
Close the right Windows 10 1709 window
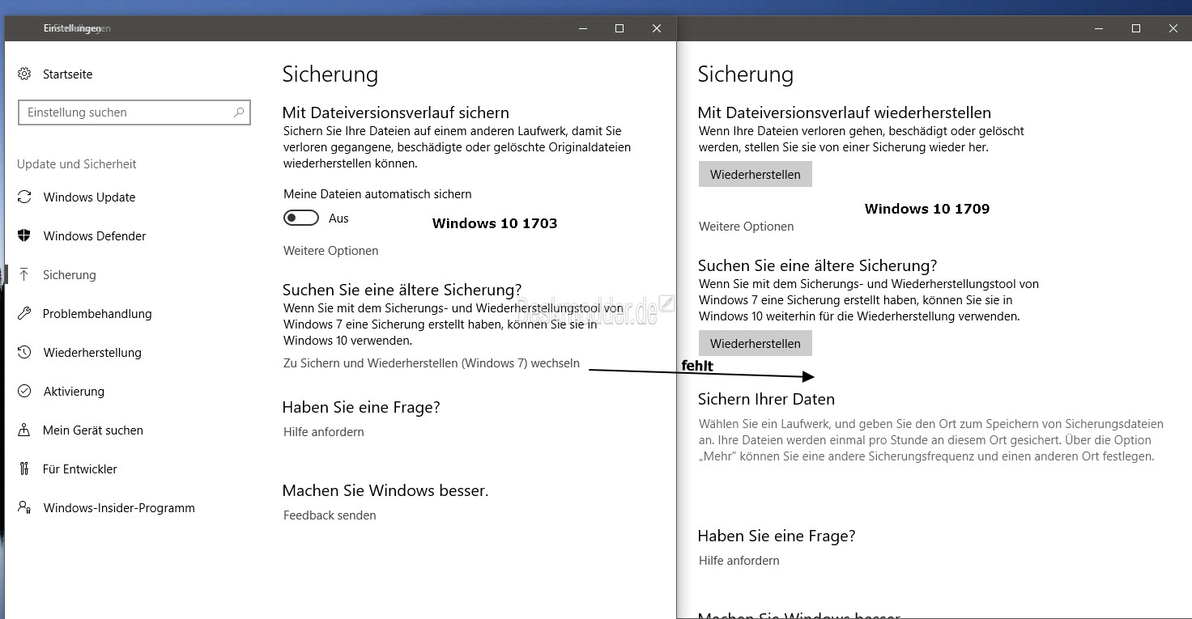click(x=1173, y=28)
